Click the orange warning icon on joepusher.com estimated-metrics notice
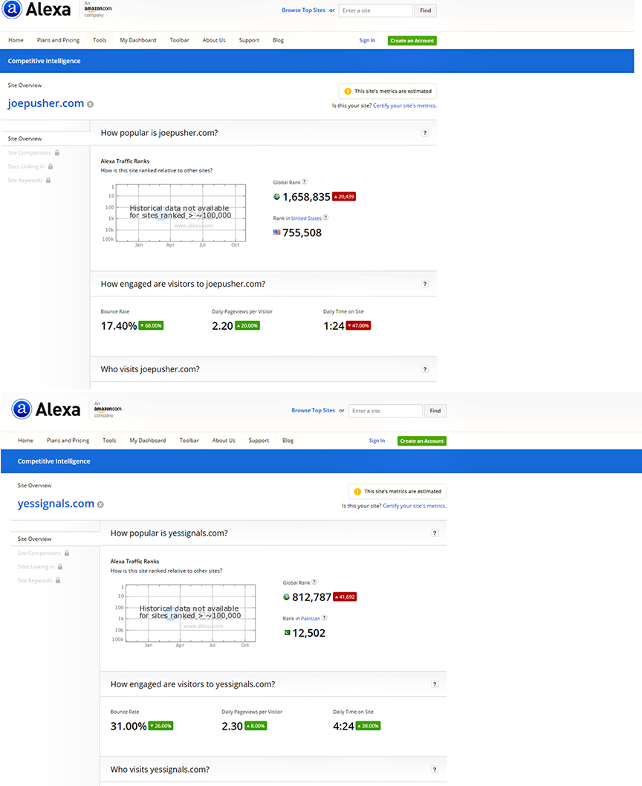The width and height of the screenshot is (642, 786). 348,91
